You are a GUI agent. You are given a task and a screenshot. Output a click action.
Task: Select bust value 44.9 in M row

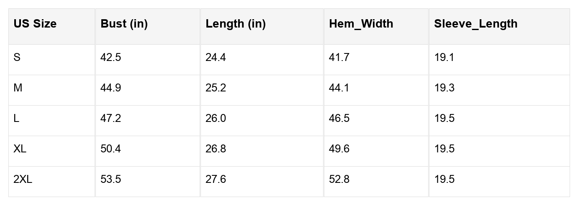click(110, 88)
